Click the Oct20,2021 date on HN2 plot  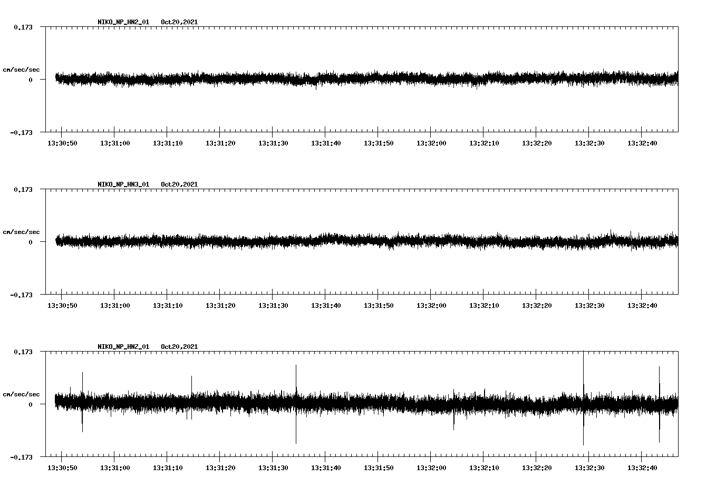click(179, 22)
